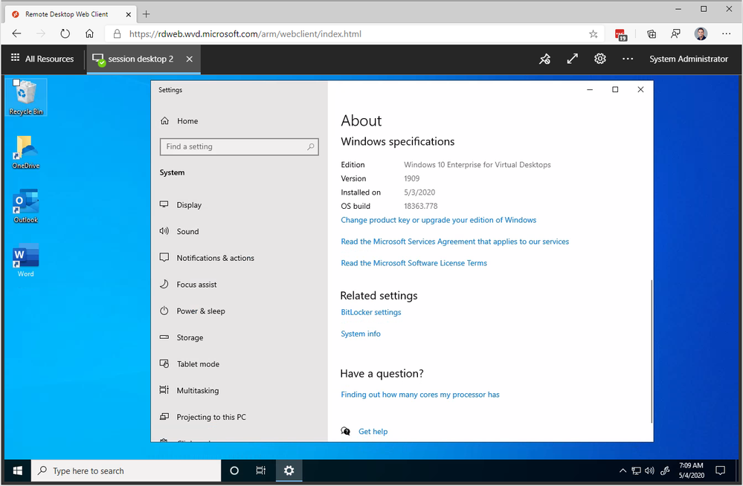743x486 pixels.
Task: Close the session desktop 2 tab
Action: [x=189, y=59]
